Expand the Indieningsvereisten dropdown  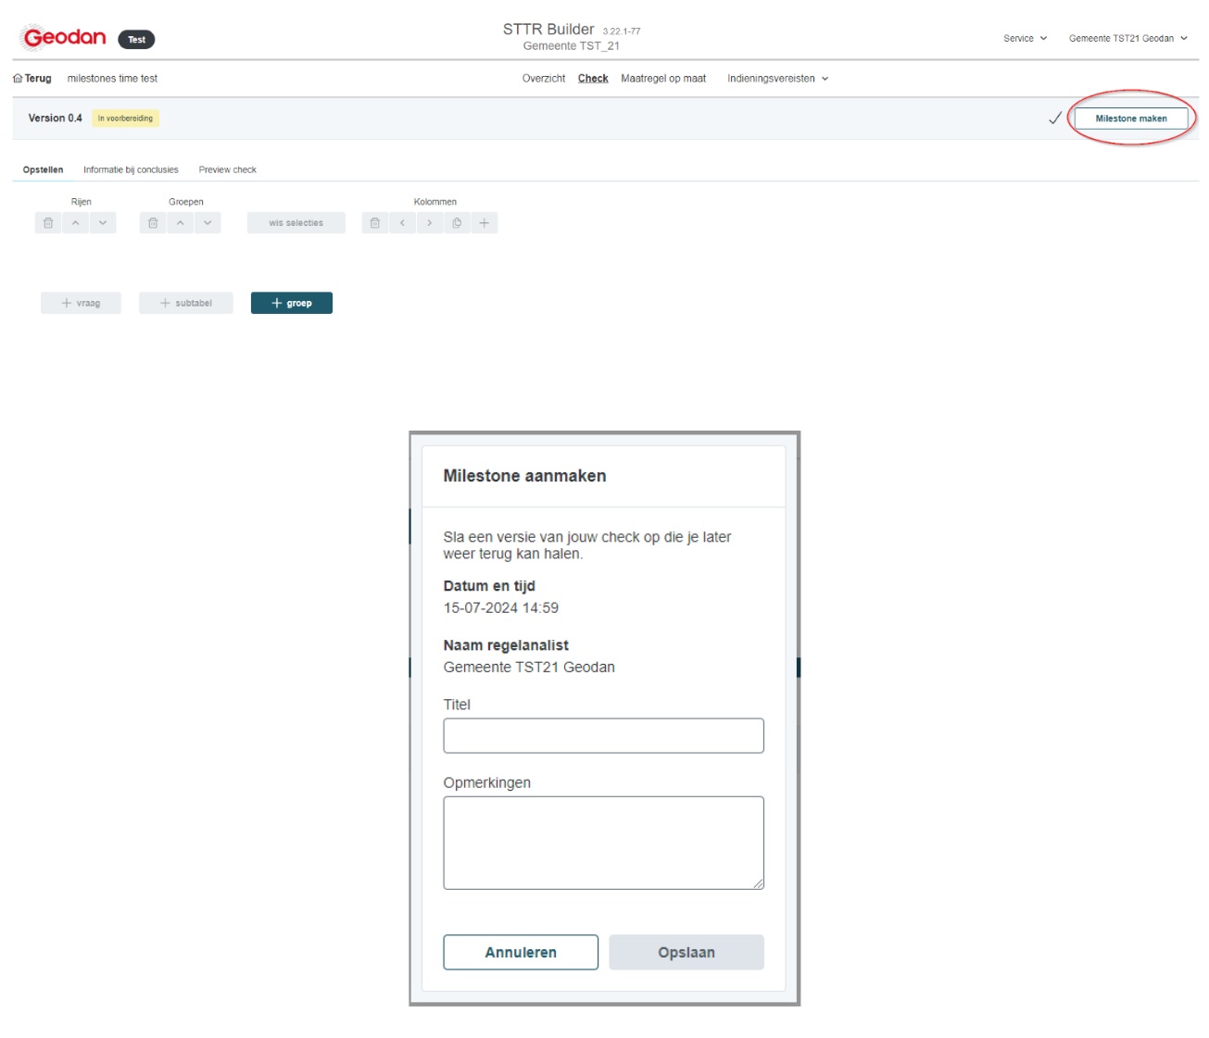[x=777, y=79]
